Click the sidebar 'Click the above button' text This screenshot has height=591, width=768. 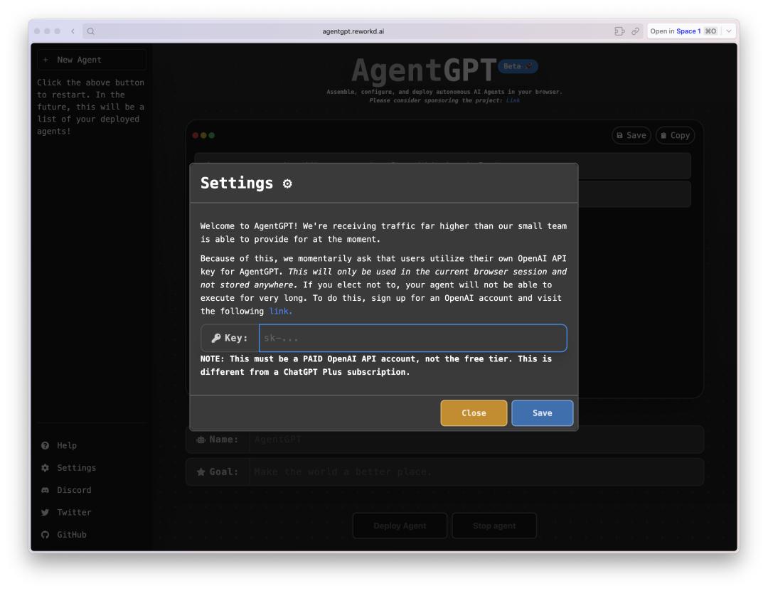click(x=90, y=107)
